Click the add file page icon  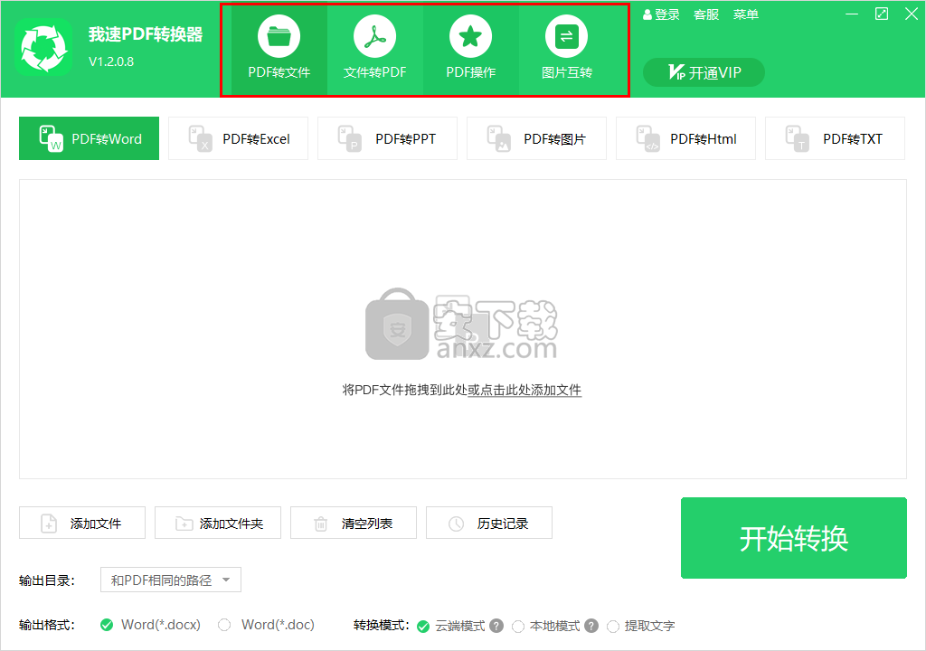click(49, 524)
